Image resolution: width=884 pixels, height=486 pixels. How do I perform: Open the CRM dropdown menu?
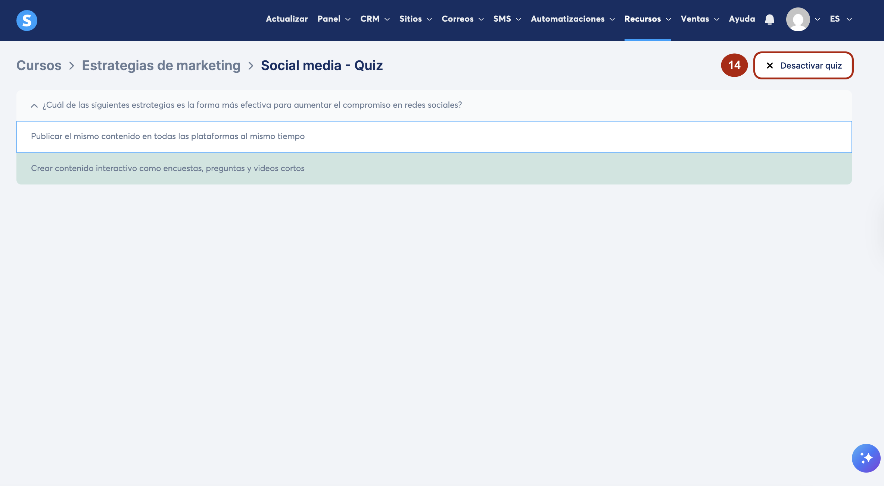tap(375, 19)
